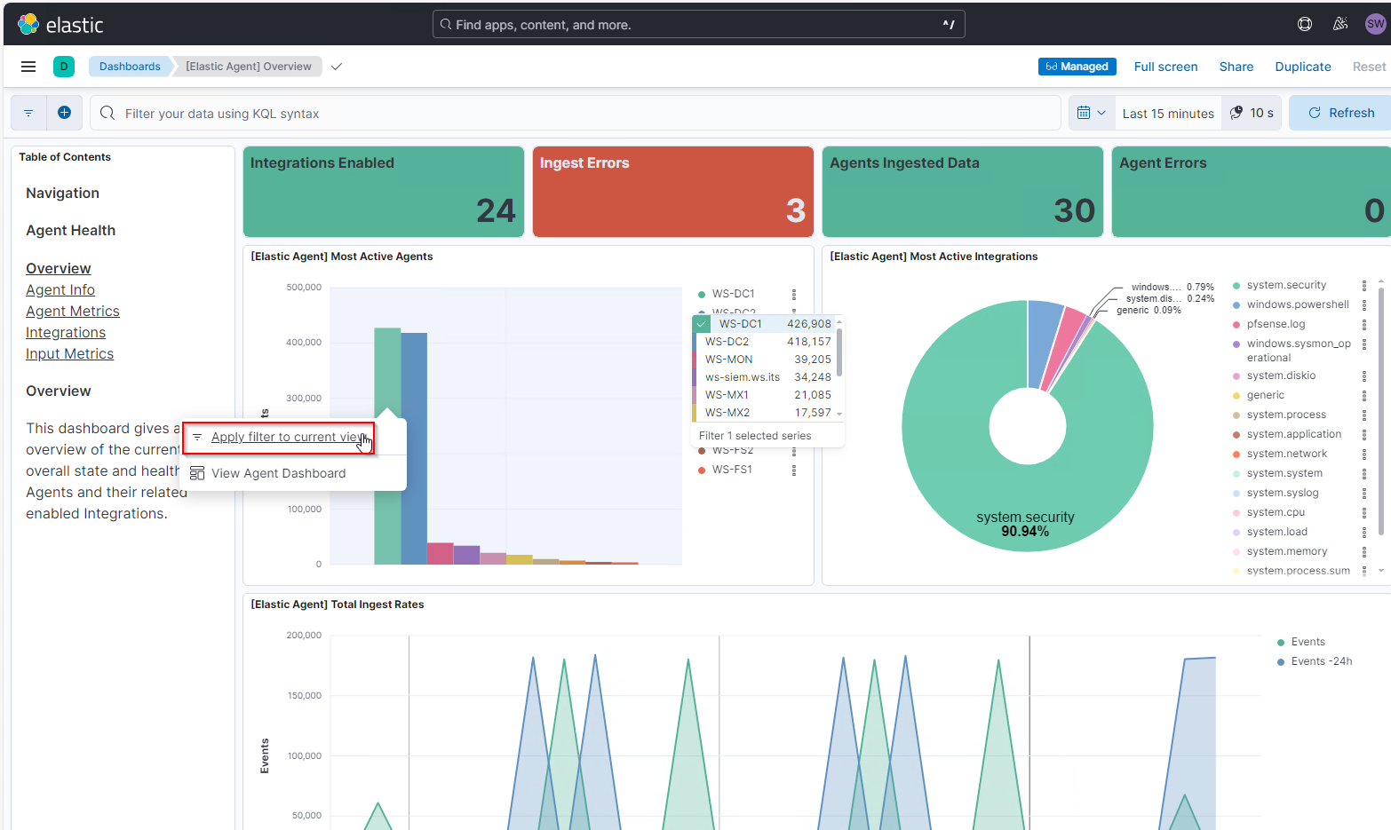Open legend options for system.network
Viewport: 1391px width, 830px height.
(1364, 454)
